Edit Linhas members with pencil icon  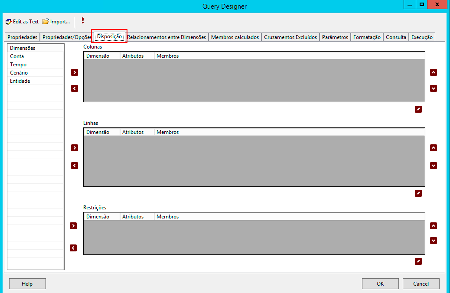pos(418,193)
